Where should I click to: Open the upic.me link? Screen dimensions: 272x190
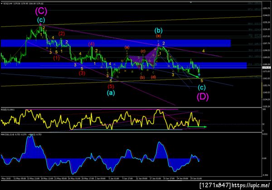(251, 185)
